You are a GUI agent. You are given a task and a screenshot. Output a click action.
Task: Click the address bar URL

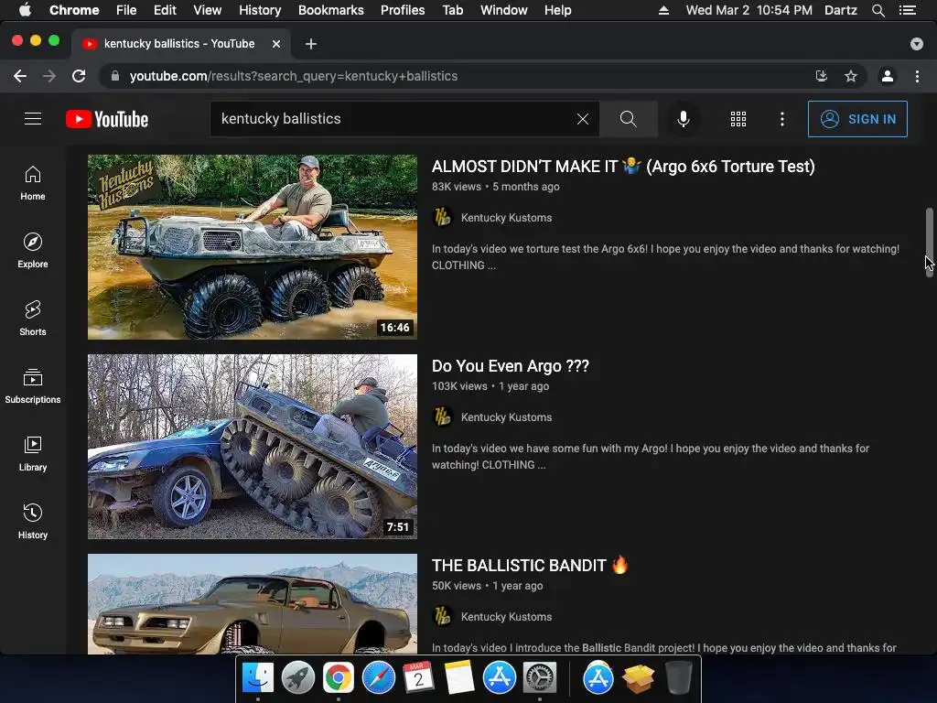pyautogui.click(x=294, y=76)
